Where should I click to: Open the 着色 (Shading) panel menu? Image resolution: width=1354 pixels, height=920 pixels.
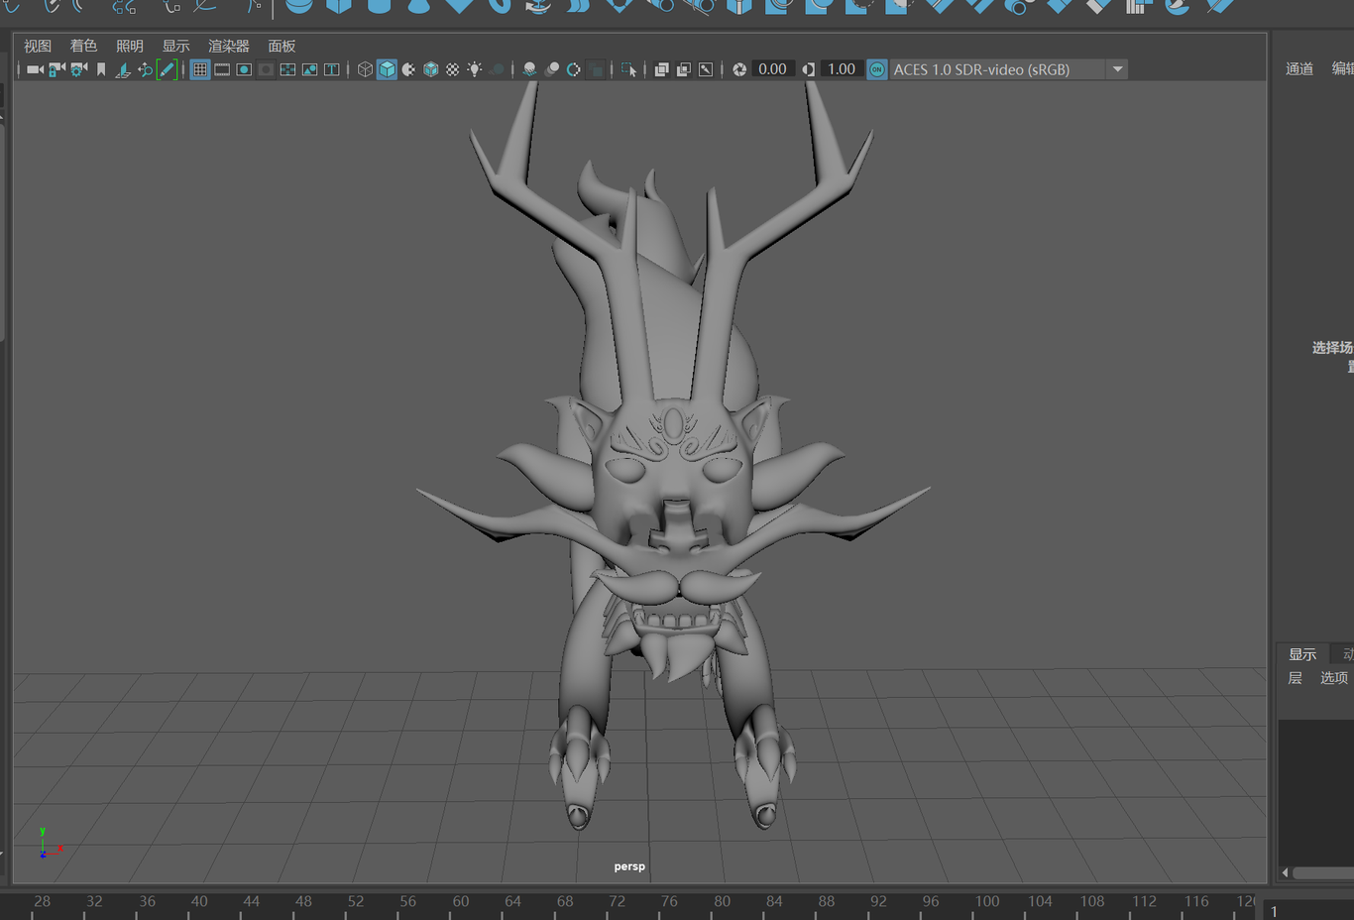pyautogui.click(x=83, y=46)
